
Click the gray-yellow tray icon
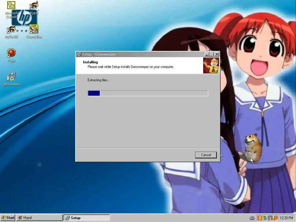coord(270,218)
